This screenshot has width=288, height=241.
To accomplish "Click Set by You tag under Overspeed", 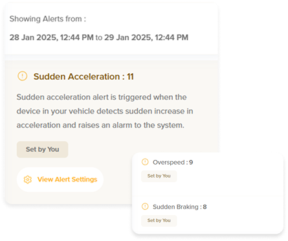I will click(159, 176).
